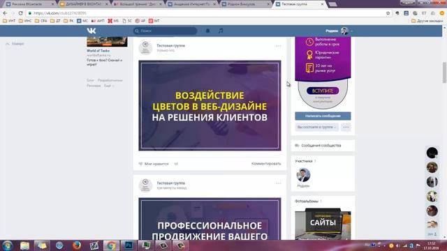The image size is (447, 251).
Task: Click the first post's group avatar
Action: pyautogui.click(x=145, y=47)
